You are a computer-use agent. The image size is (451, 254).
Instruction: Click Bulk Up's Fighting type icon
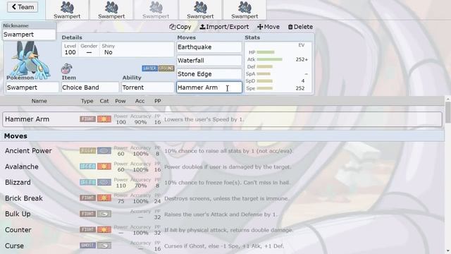(x=87, y=214)
